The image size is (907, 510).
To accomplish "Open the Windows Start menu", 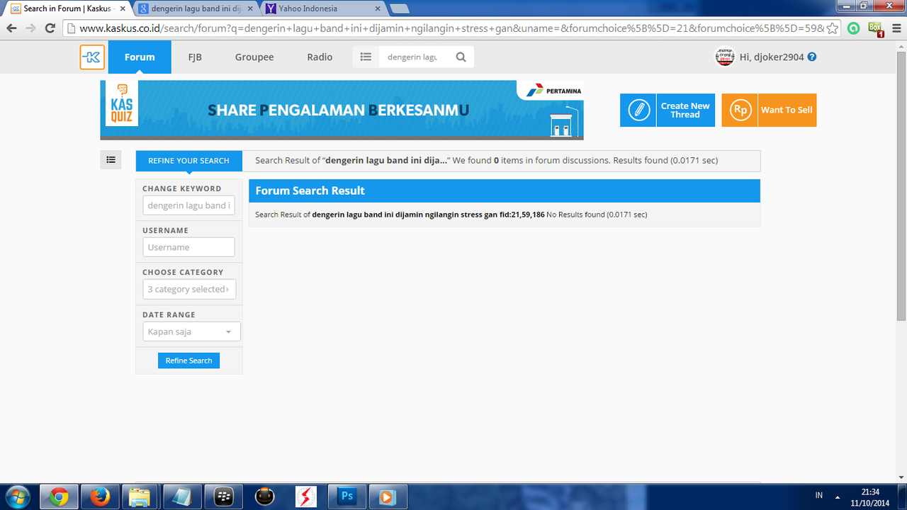I will point(17,497).
